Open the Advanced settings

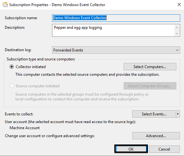coord(156,136)
